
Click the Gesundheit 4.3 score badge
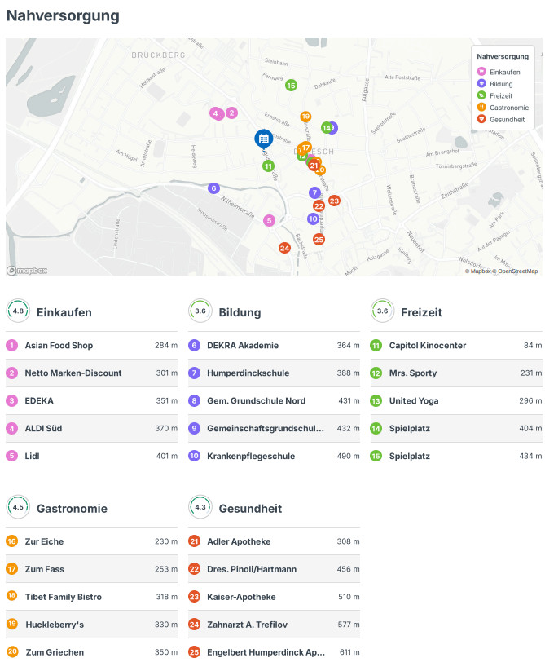pos(200,507)
